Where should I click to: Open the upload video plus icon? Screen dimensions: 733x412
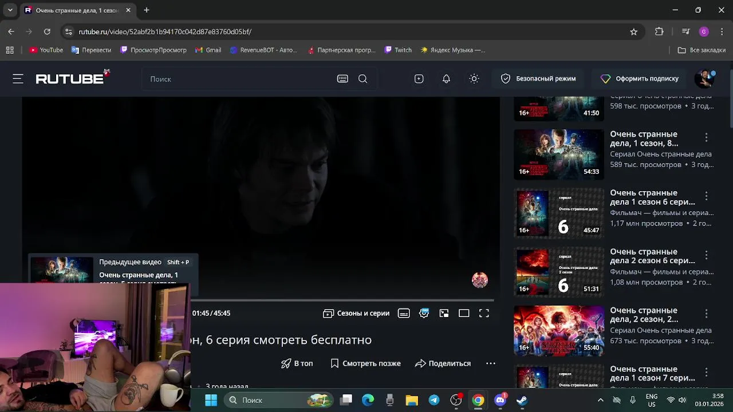pyautogui.click(x=419, y=79)
